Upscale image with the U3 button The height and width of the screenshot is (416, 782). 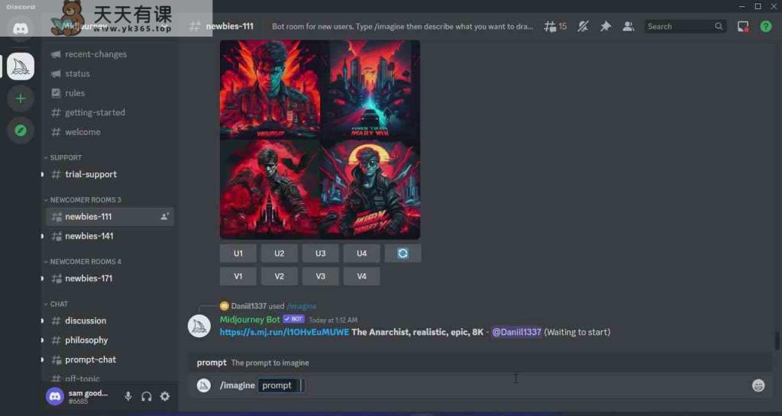coord(320,253)
